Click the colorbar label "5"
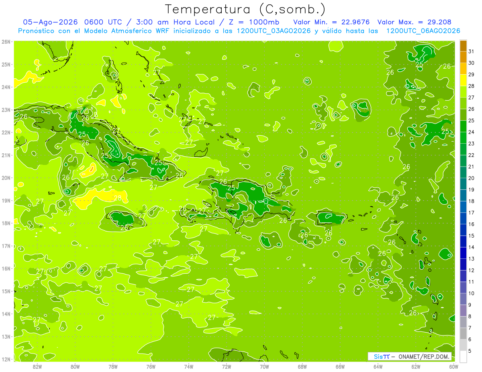 (x=470, y=351)
